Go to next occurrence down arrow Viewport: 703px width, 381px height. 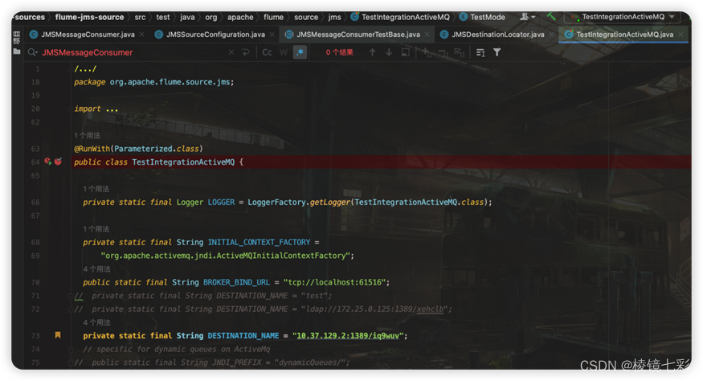(x=389, y=52)
